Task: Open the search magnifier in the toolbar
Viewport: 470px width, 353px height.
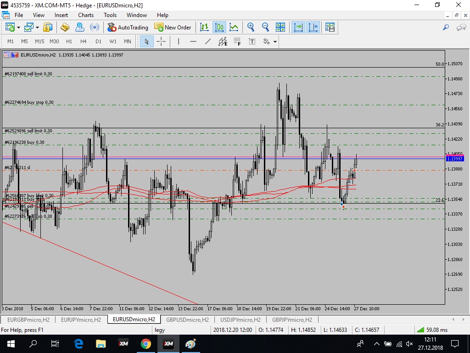Action: [x=446, y=27]
